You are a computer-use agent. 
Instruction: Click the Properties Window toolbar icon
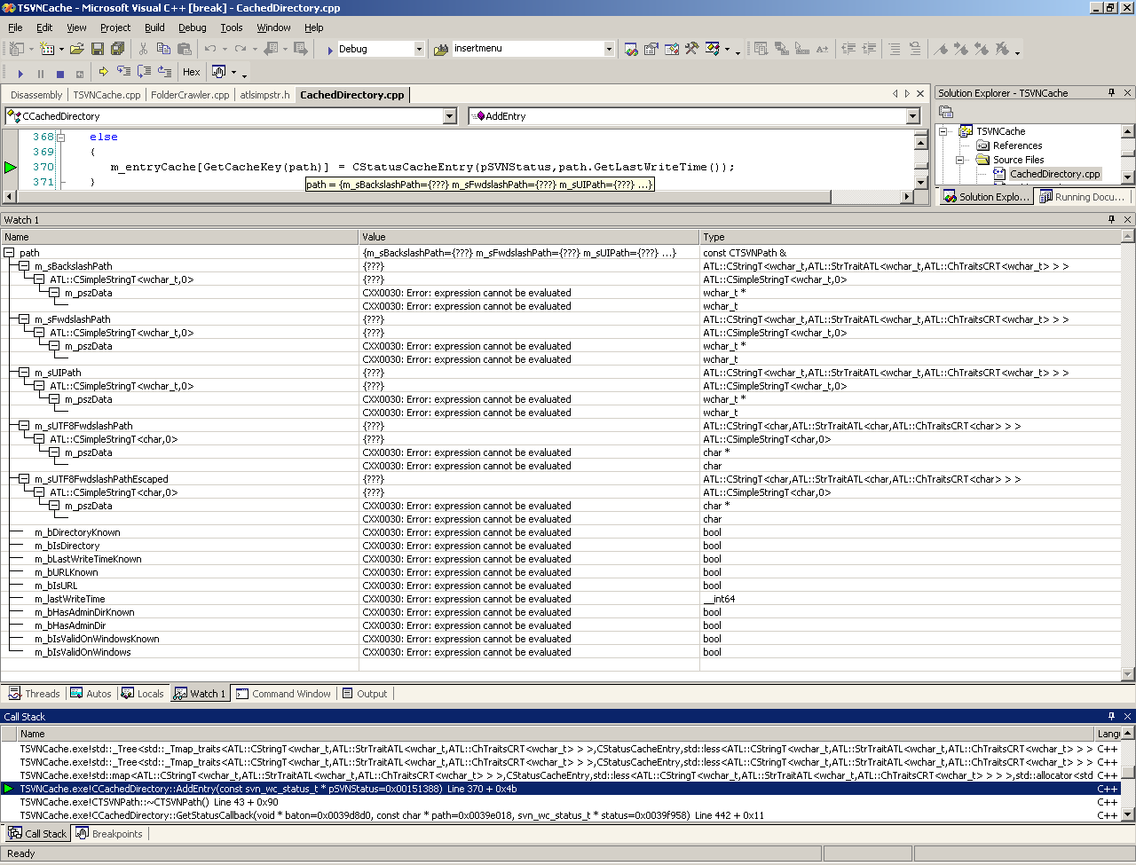pos(651,49)
